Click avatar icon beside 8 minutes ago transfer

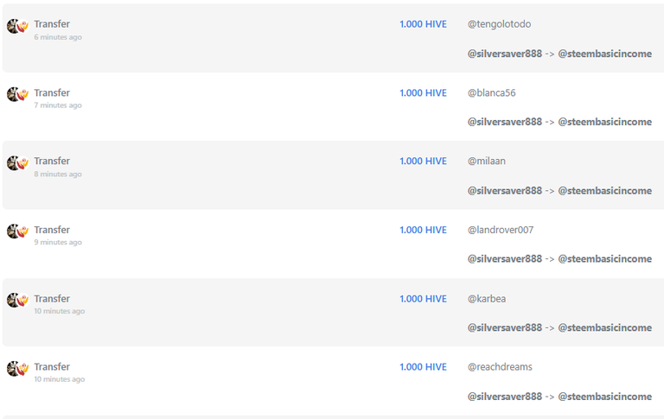[17, 163]
